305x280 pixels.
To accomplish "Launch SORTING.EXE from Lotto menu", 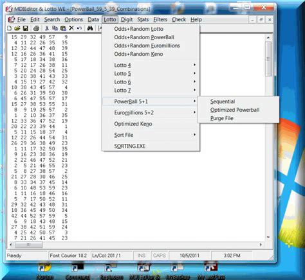I will 130,146.
